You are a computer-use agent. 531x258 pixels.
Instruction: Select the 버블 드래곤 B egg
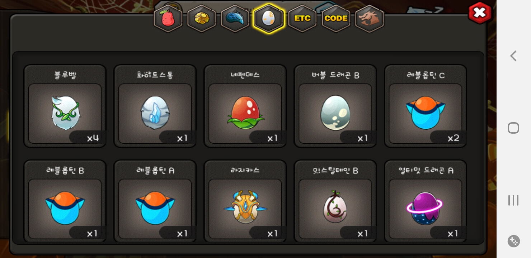[x=335, y=106]
